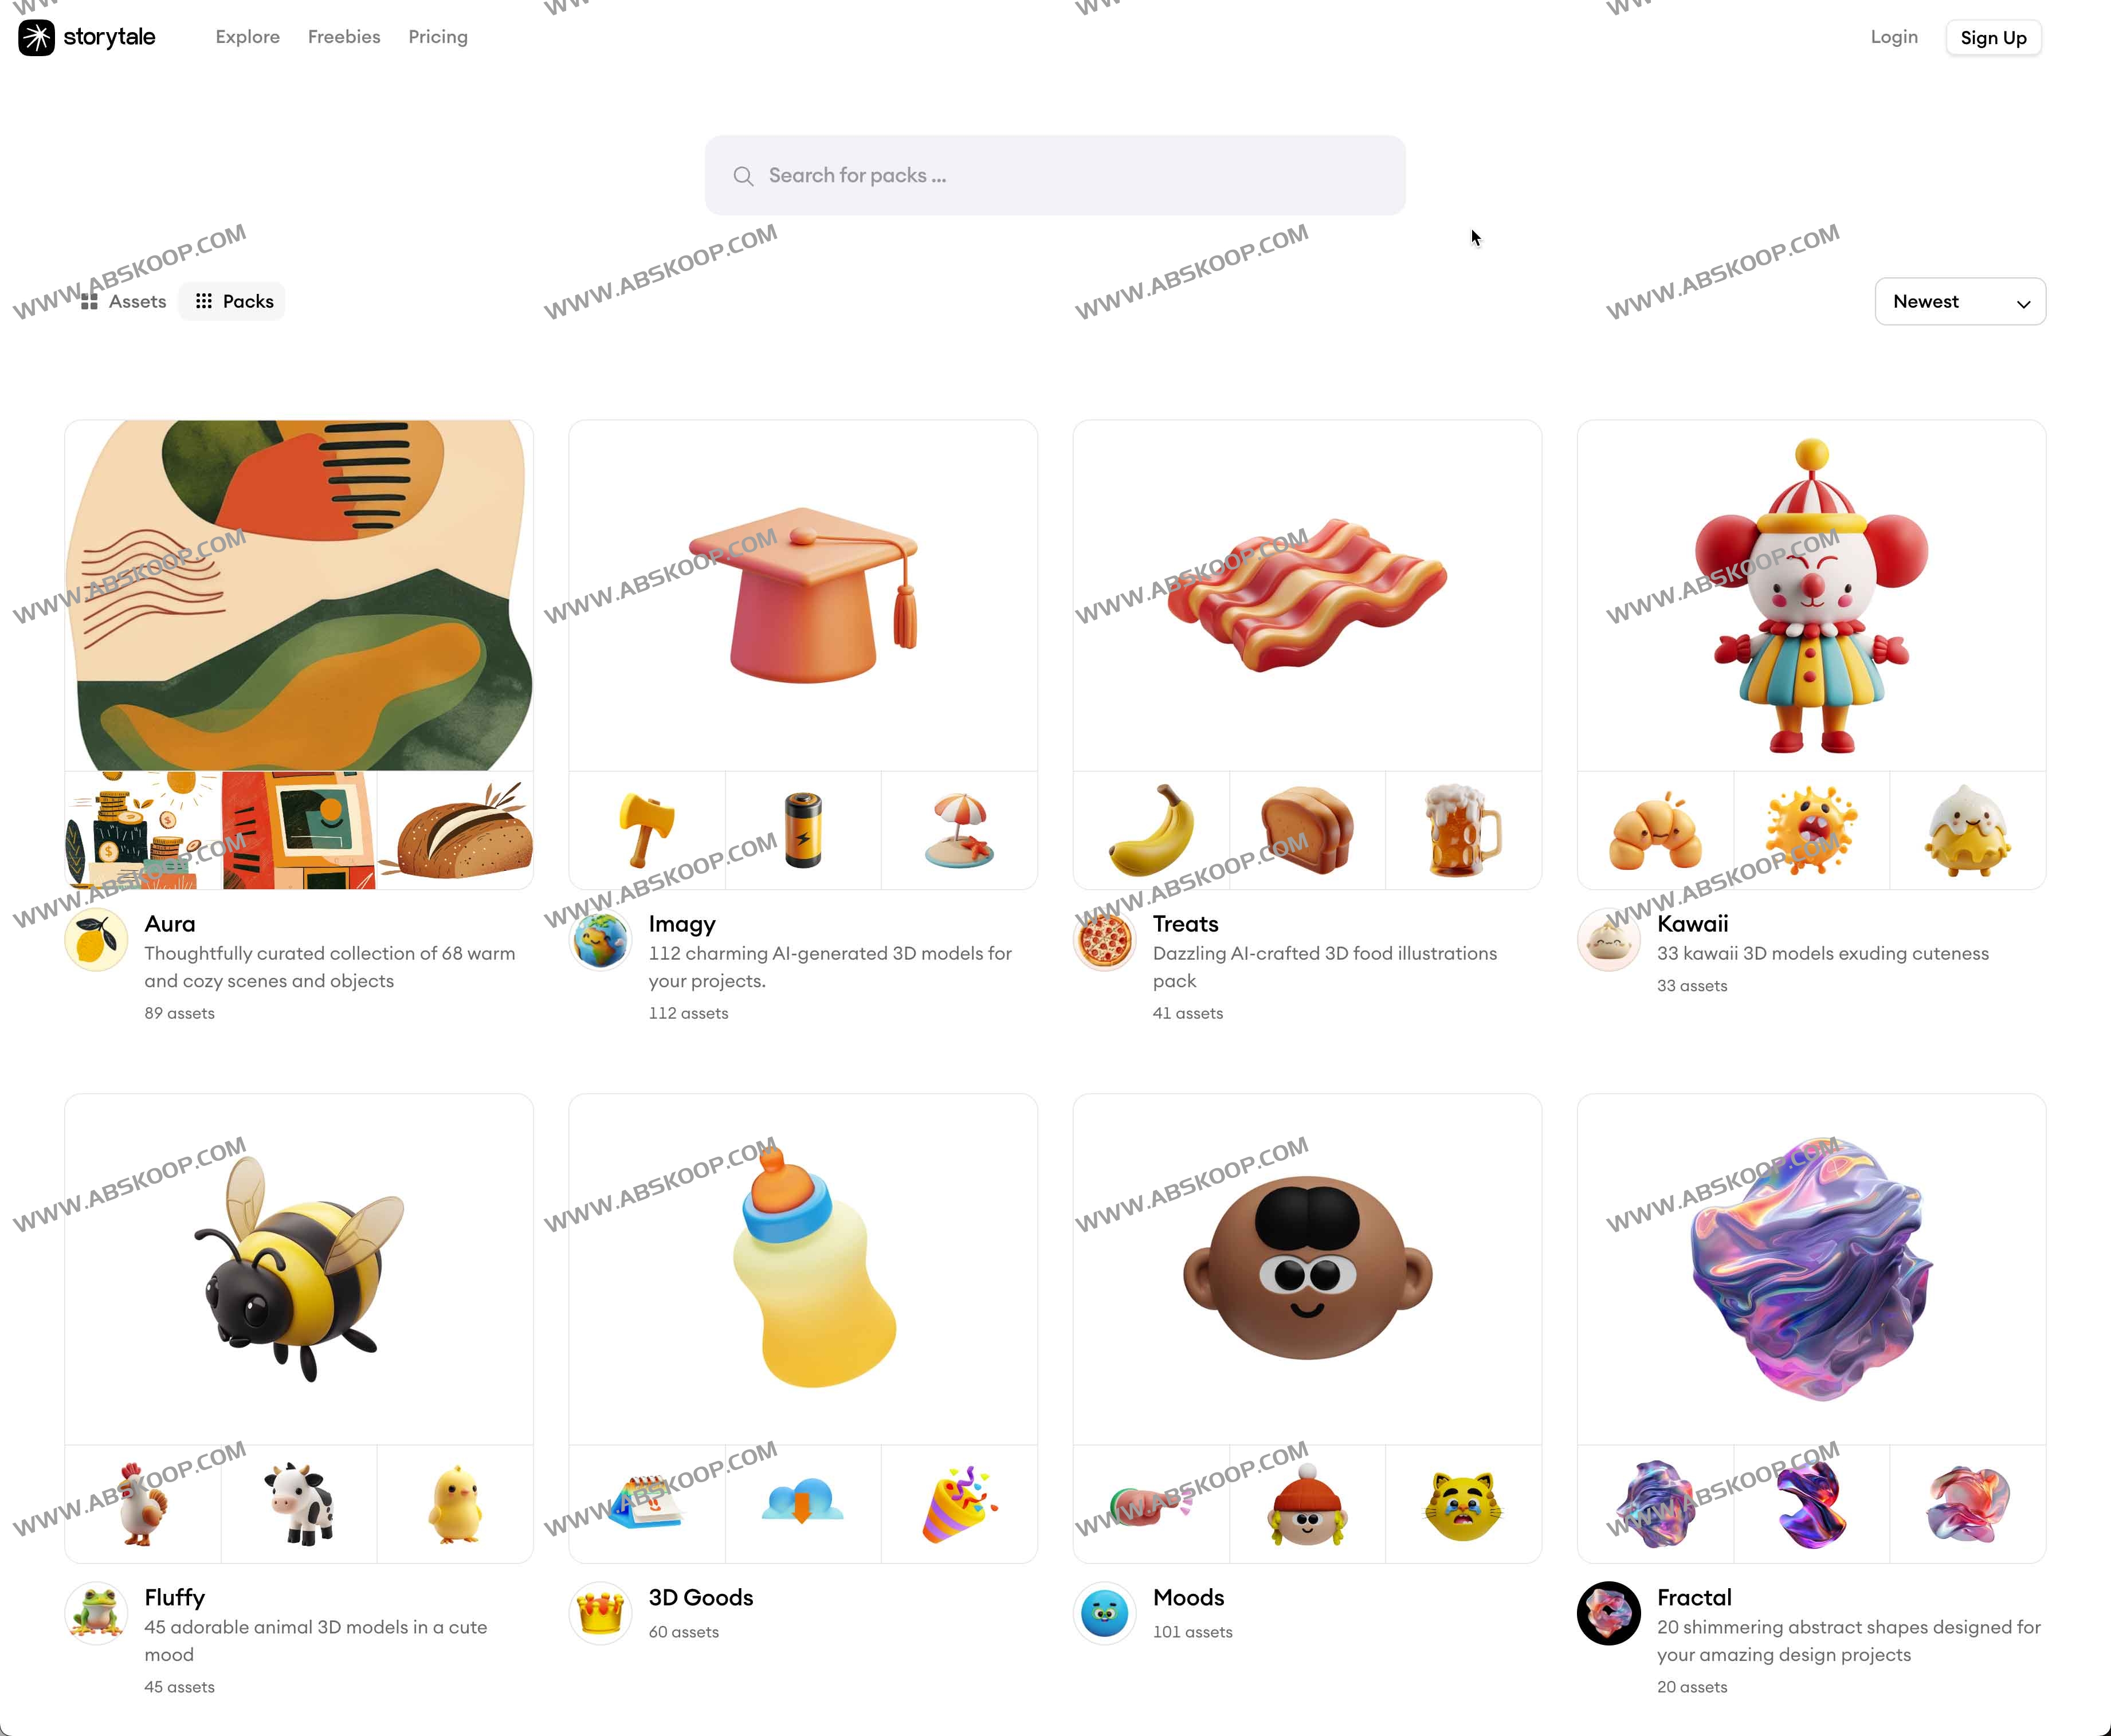Click the search magnifier icon

pyautogui.click(x=743, y=176)
